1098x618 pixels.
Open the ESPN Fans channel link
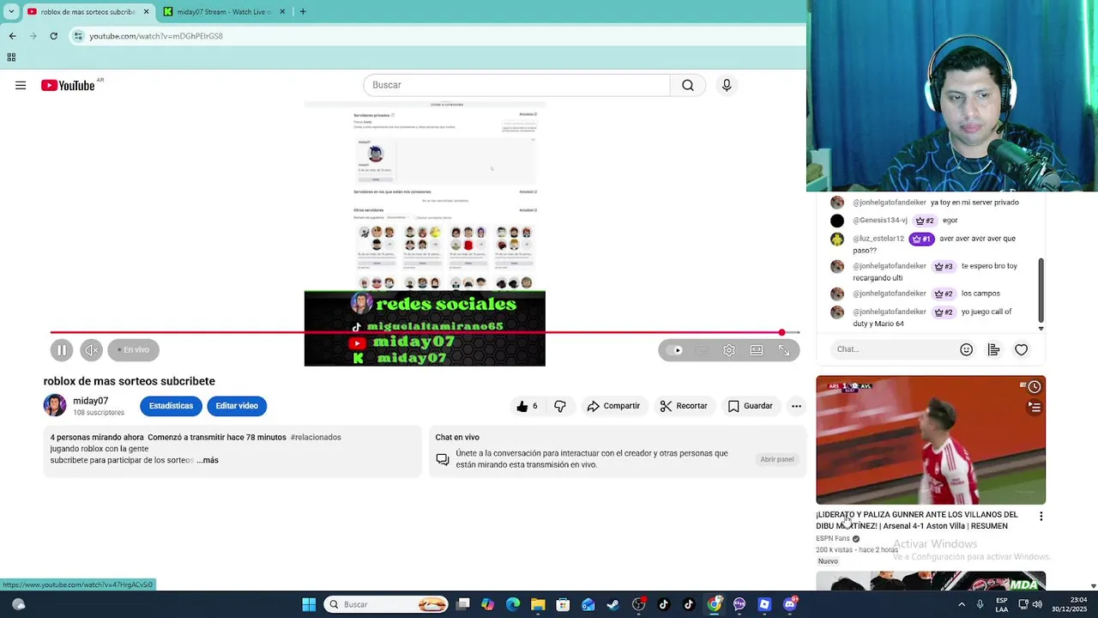pos(832,538)
